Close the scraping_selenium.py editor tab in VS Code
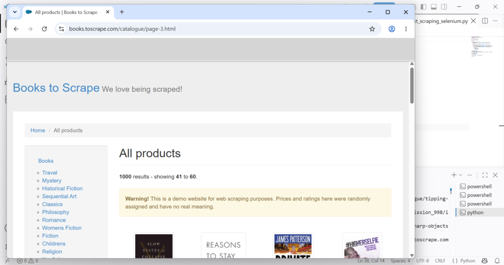 [x=473, y=21]
